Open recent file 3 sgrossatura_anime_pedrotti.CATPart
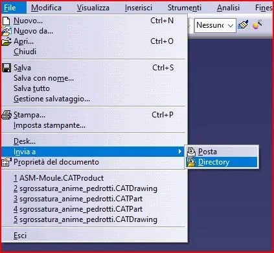Image resolution: width=274 pixels, height=253 pixels. [x=93, y=199]
